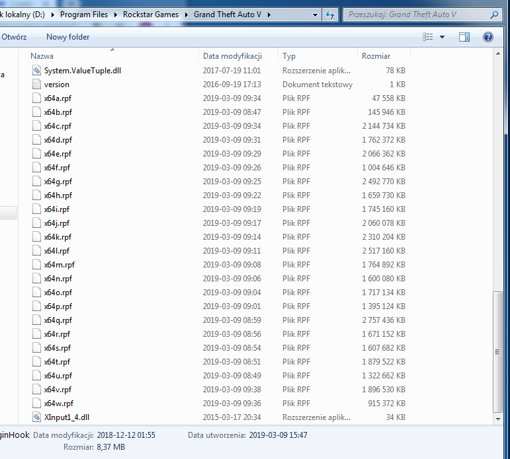Click the Nowy folder button
Screen dimensions: 510x459
(x=67, y=37)
